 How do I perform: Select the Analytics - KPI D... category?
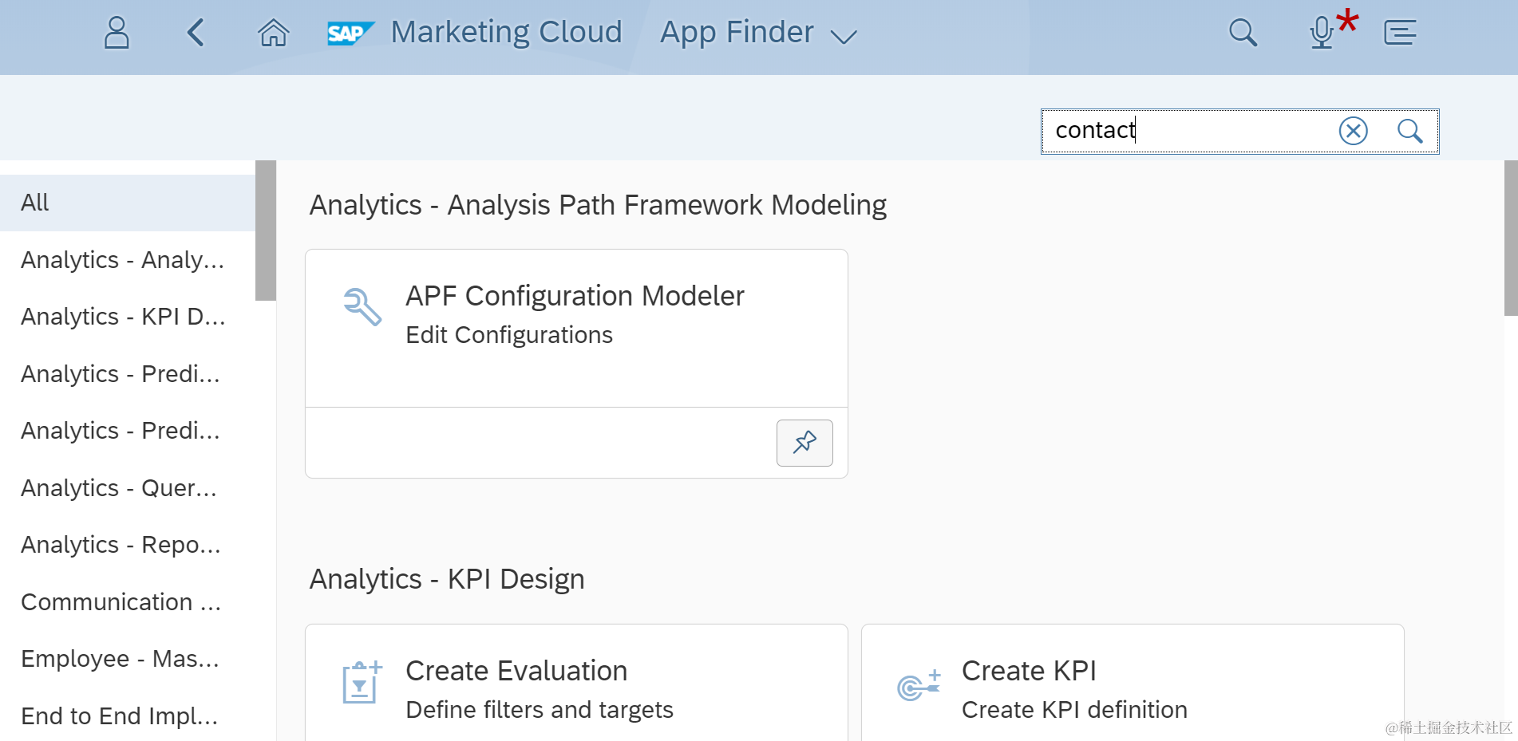coord(124,317)
